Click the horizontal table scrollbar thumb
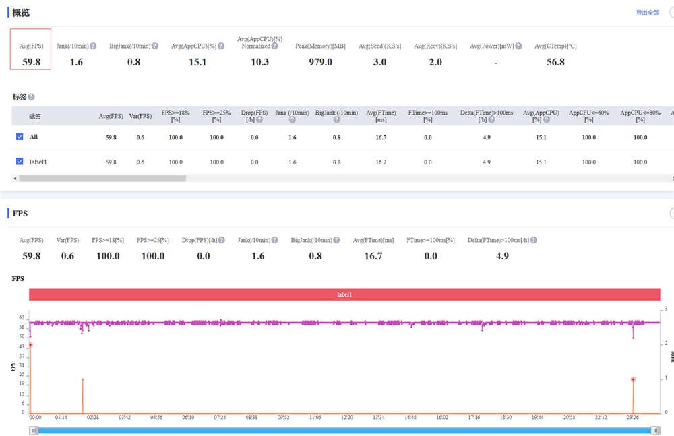The image size is (674, 436). [102, 178]
